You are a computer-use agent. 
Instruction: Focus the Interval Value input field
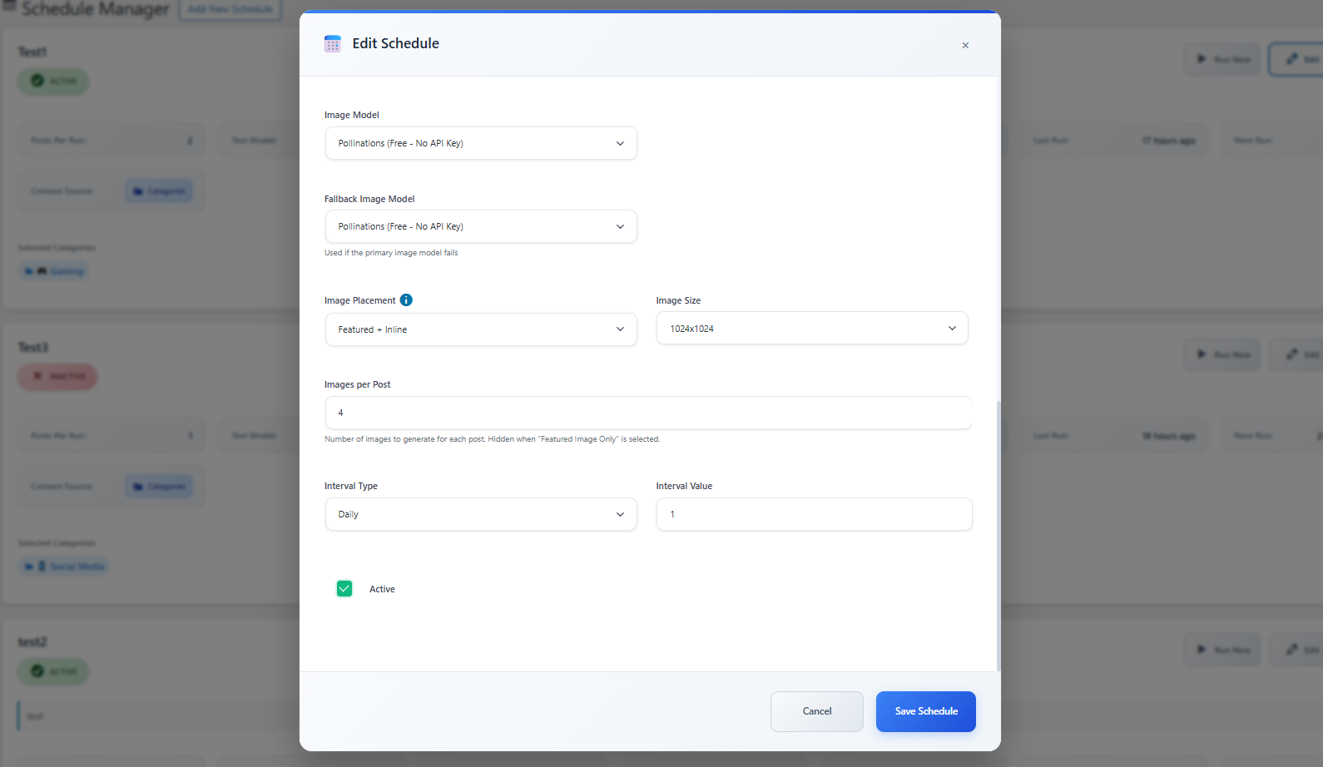click(813, 514)
